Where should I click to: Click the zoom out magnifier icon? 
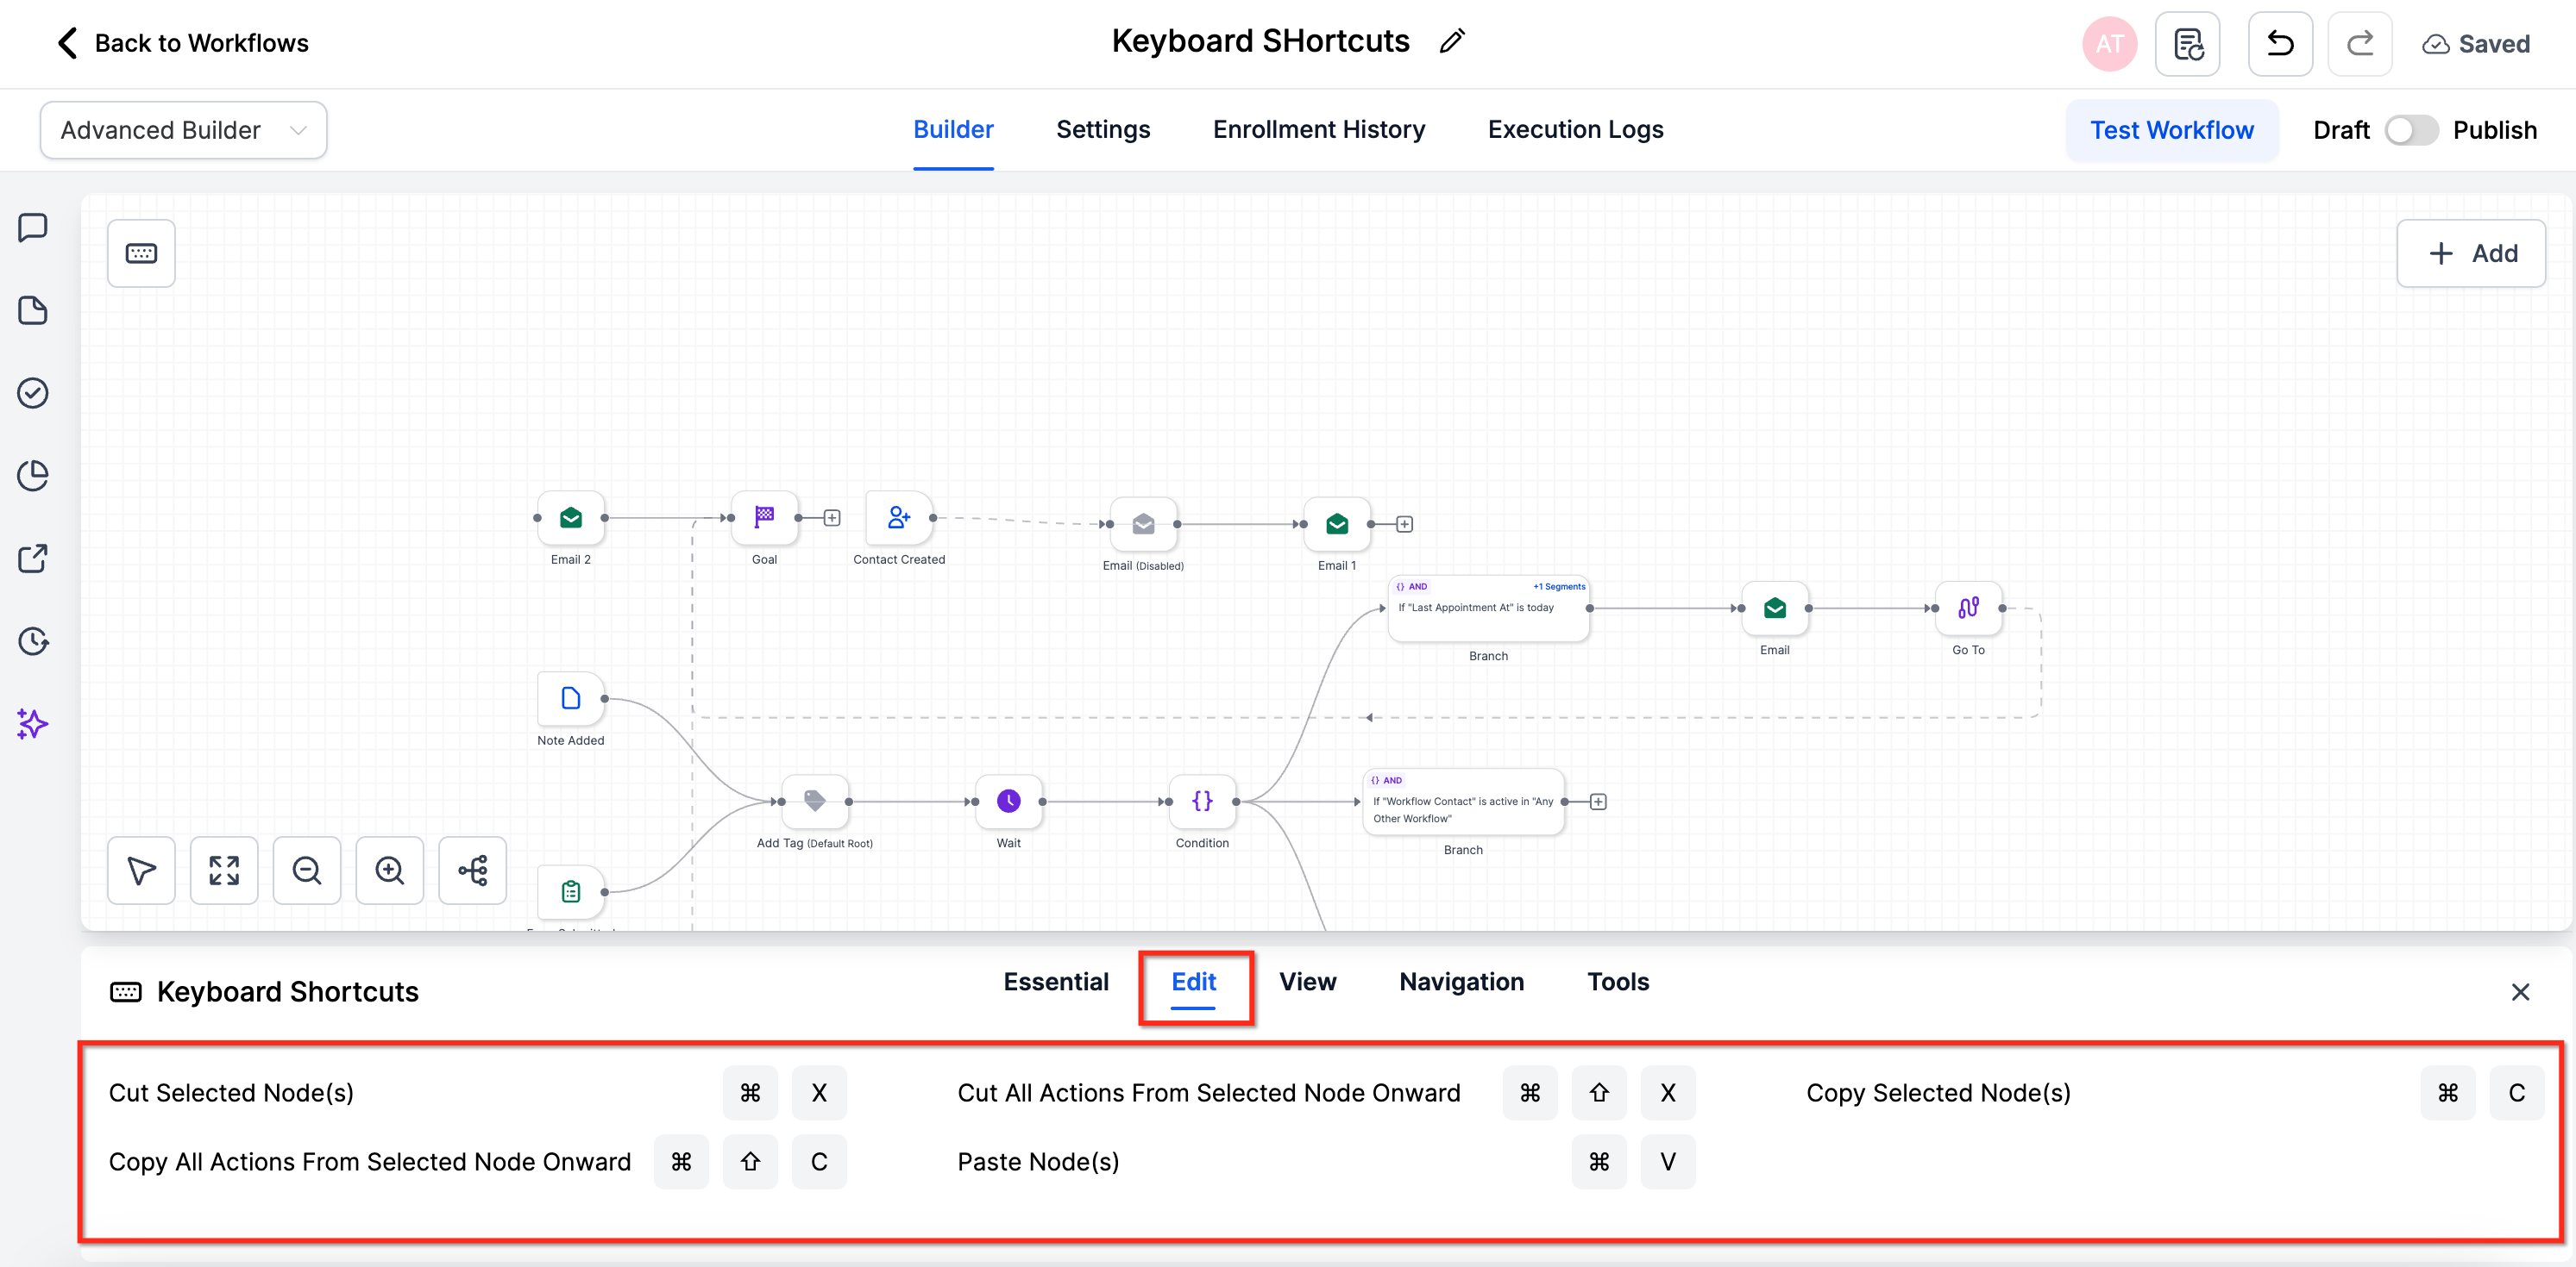(306, 871)
